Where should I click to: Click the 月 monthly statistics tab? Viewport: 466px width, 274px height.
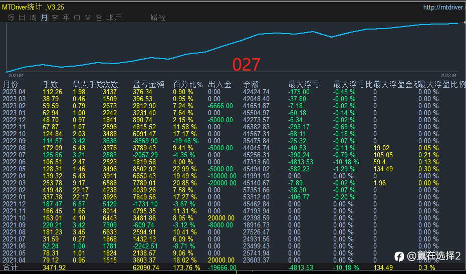(44, 18)
